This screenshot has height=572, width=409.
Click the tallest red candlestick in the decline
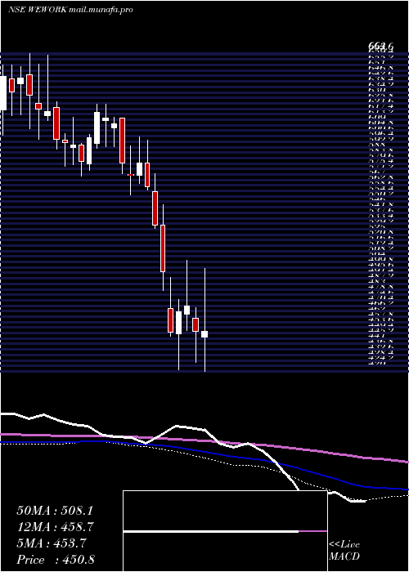point(163,248)
